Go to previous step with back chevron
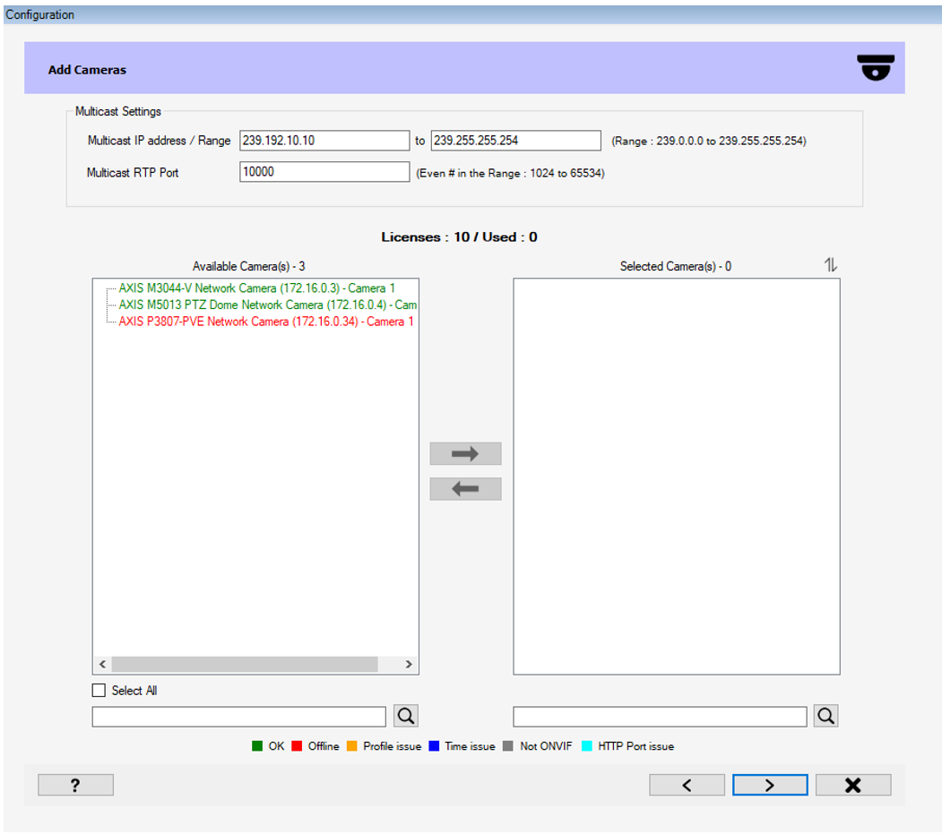 coord(687,785)
